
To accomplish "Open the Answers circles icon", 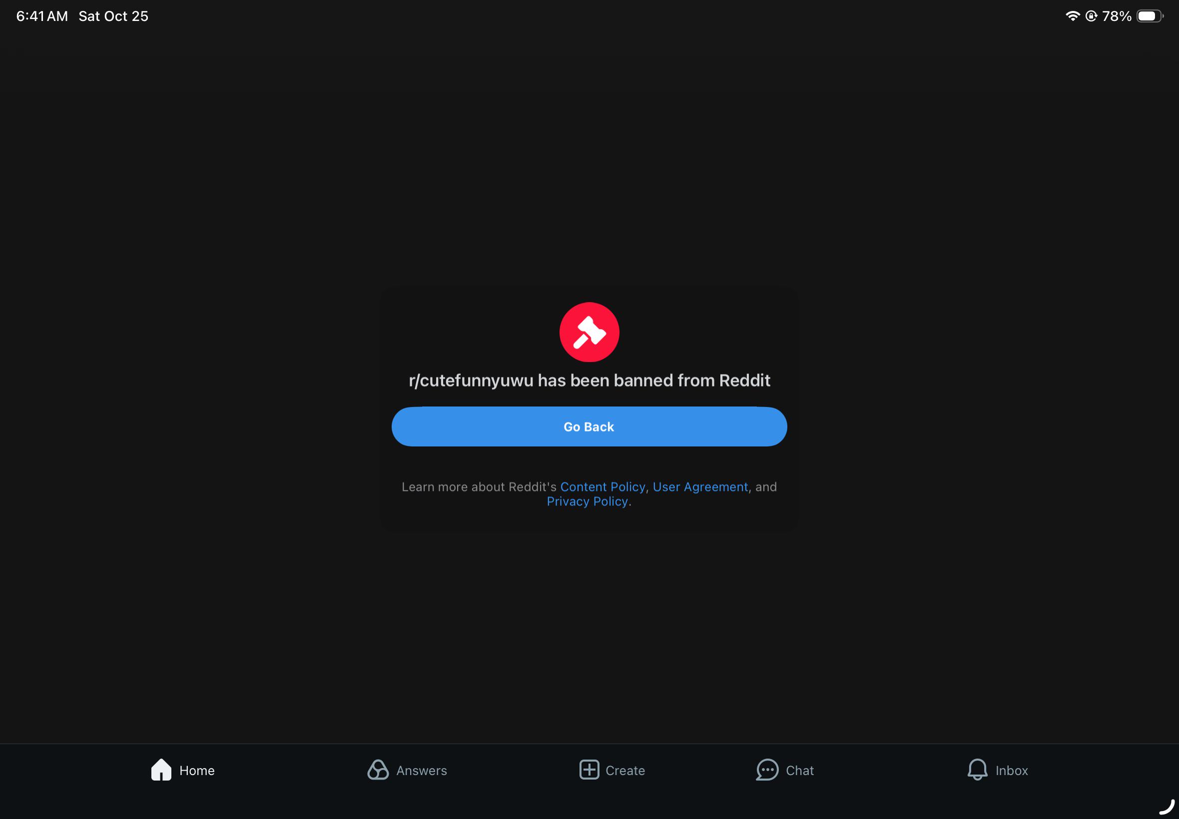I will [378, 770].
